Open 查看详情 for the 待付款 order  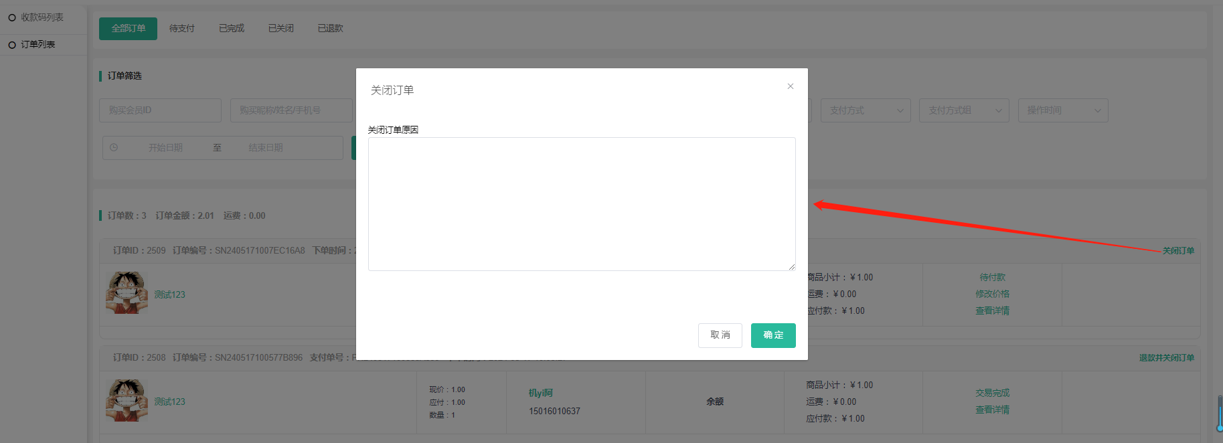[x=992, y=311]
